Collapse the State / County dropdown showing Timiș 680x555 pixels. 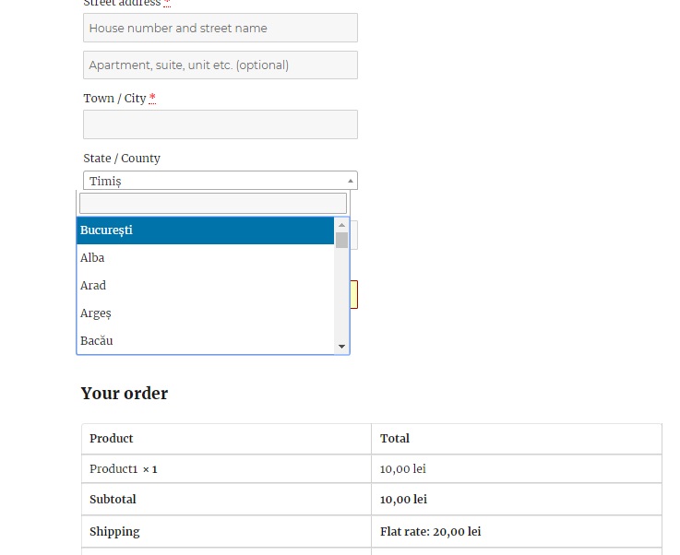pyautogui.click(x=221, y=180)
